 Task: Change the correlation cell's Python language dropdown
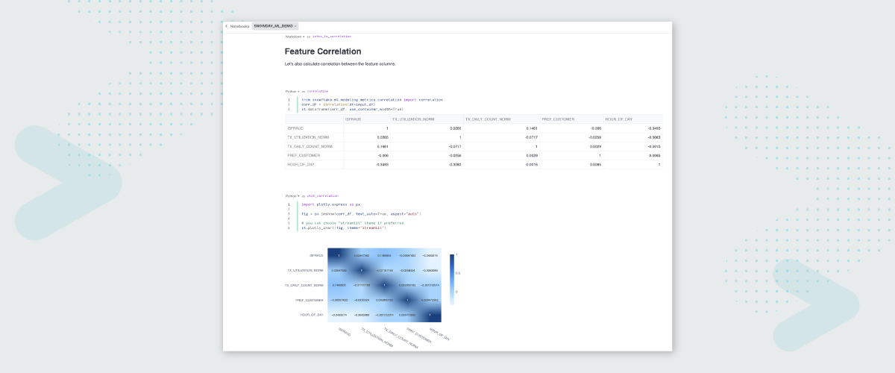click(x=292, y=91)
